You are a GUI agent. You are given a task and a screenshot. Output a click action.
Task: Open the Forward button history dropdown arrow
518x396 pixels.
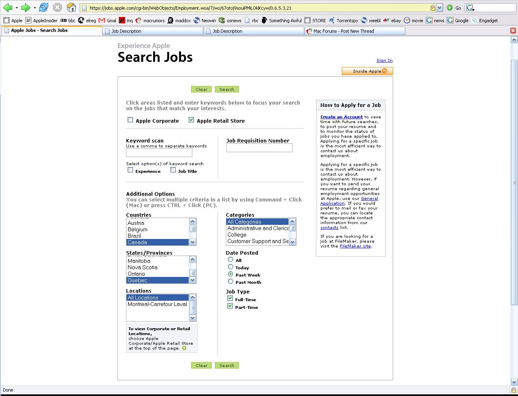pos(35,8)
